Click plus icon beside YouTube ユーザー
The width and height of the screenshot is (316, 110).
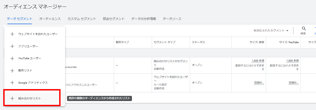12,58
